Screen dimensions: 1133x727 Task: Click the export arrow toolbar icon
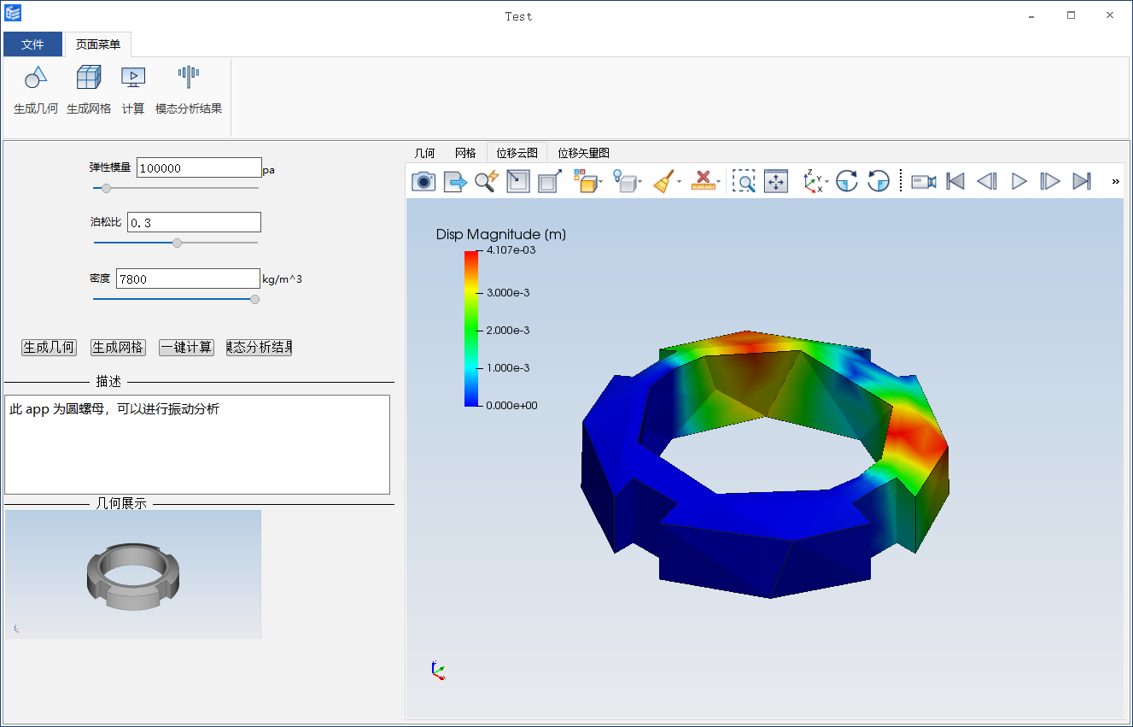pyautogui.click(x=455, y=181)
